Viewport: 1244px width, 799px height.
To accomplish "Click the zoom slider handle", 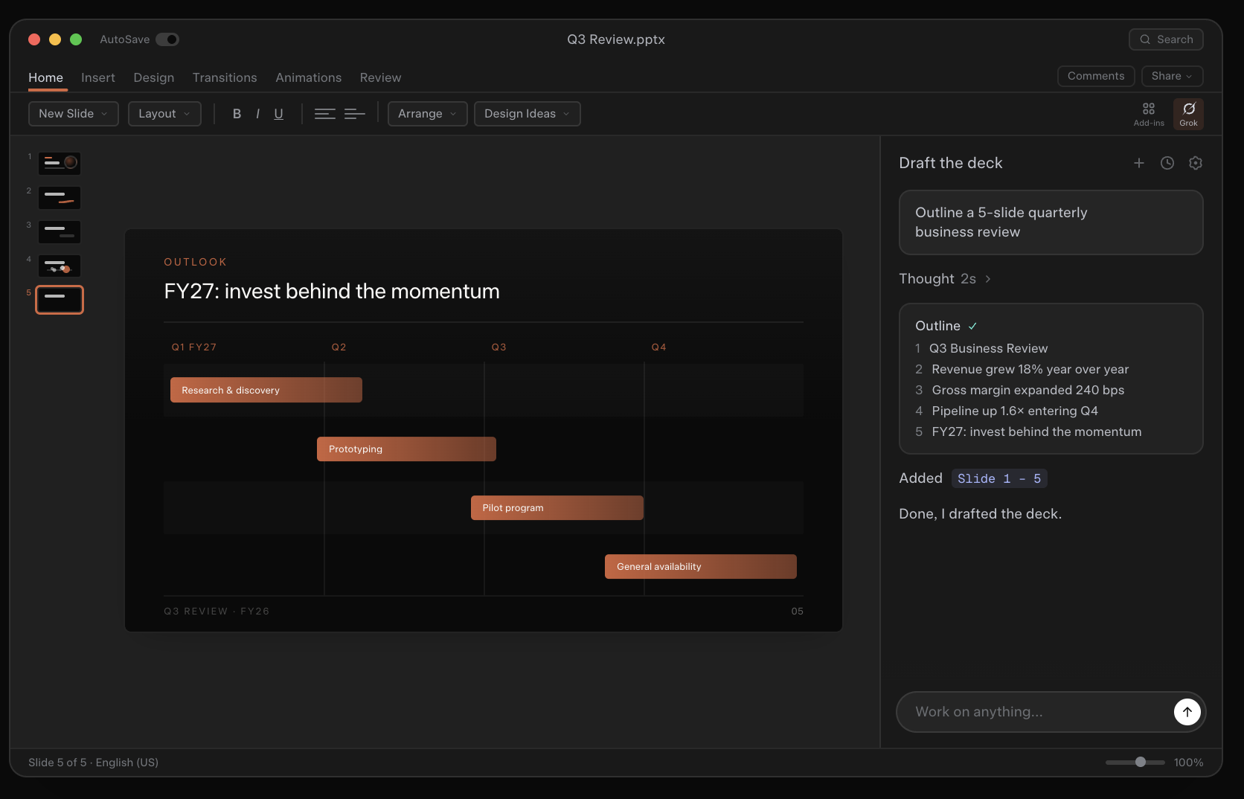I will 1141,762.
